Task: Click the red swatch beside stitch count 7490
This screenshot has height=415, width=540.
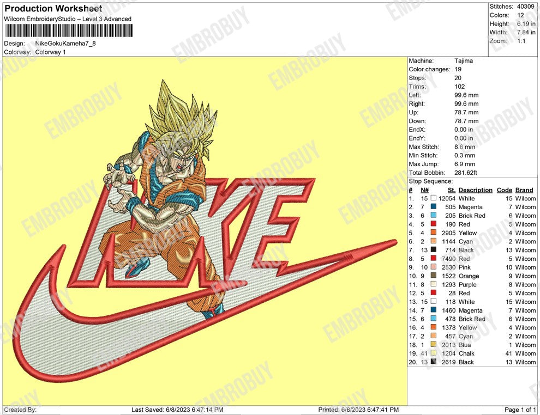Action: point(433,258)
